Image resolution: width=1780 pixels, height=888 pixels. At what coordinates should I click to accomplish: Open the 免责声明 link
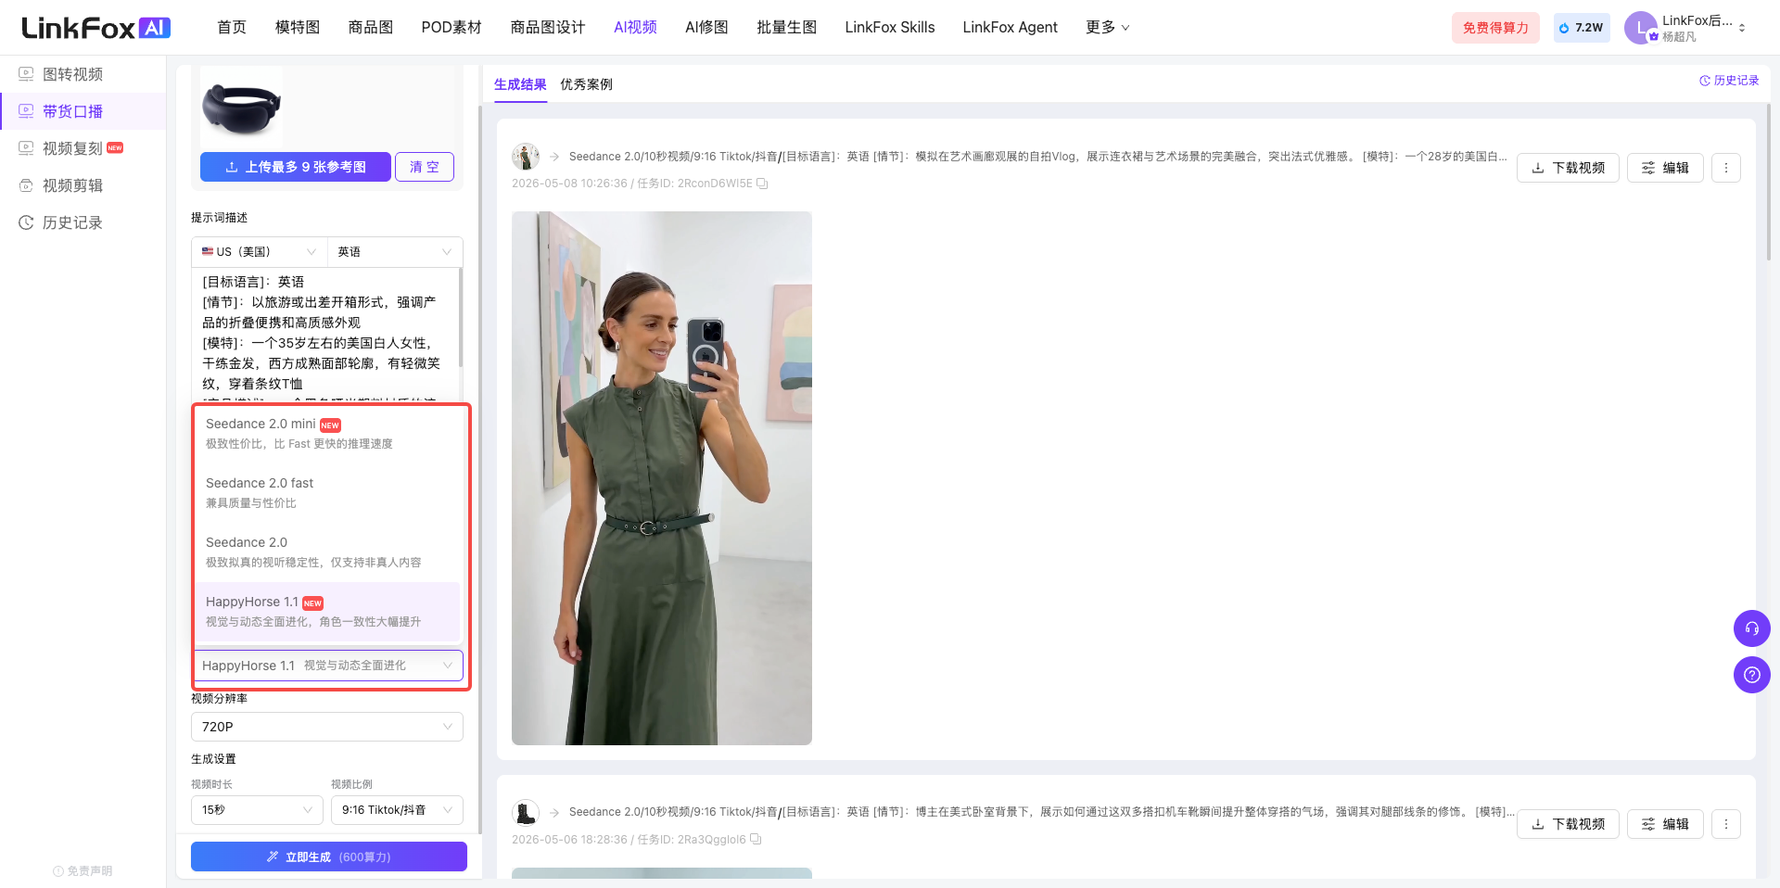[x=83, y=871]
